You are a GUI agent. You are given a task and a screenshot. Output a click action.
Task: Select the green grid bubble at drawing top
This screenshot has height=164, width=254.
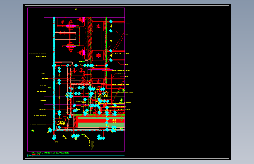pos(76,9)
